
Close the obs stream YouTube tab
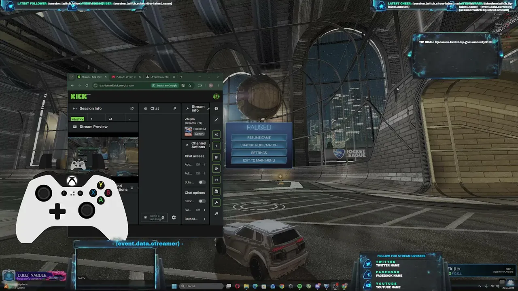click(x=140, y=77)
